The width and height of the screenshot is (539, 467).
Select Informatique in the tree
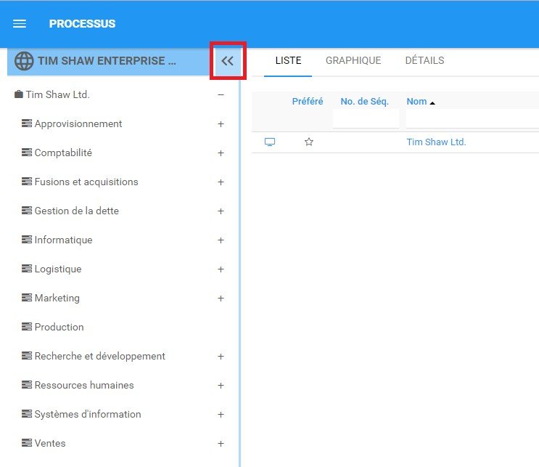(x=64, y=240)
